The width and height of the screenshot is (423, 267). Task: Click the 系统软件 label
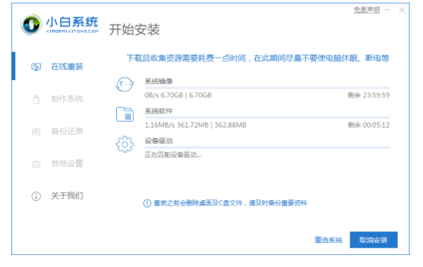[158, 111]
